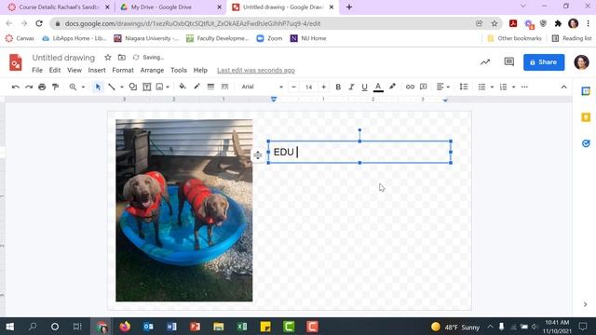This screenshot has height=335, width=596.
Task: Open Excel from taskbar
Action: pos(242,327)
